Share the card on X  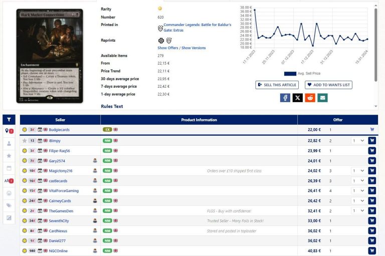click(x=298, y=98)
